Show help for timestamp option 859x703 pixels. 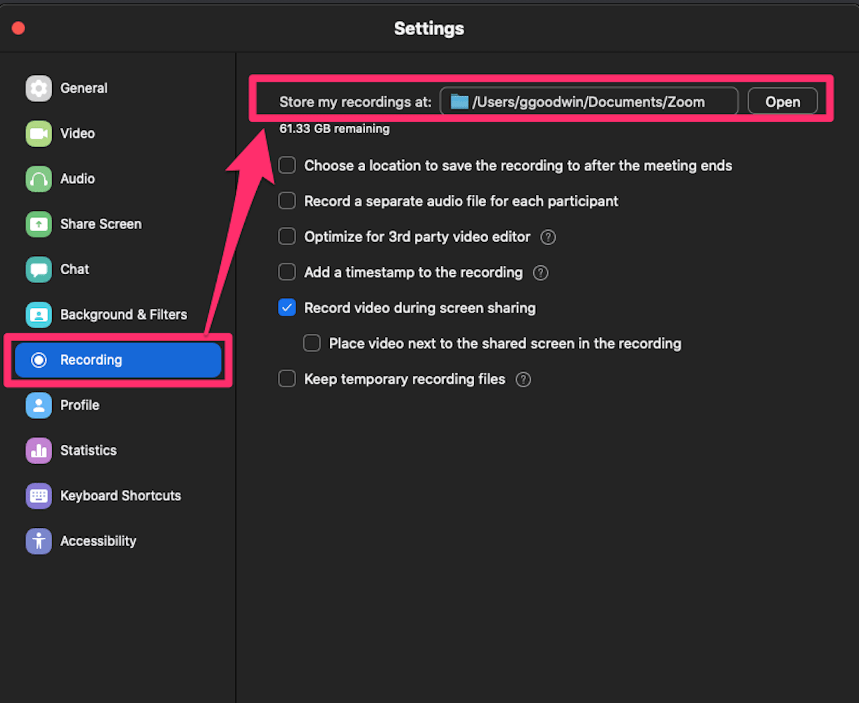pyautogui.click(x=540, y=273)
